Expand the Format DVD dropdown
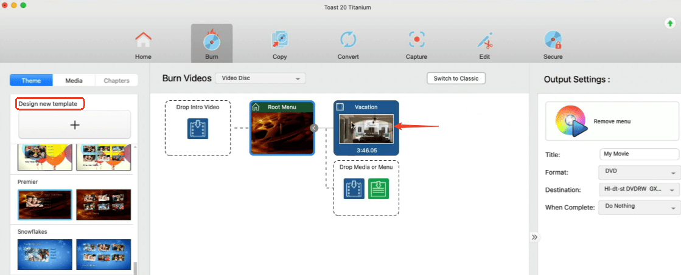 tap(638, 172)
